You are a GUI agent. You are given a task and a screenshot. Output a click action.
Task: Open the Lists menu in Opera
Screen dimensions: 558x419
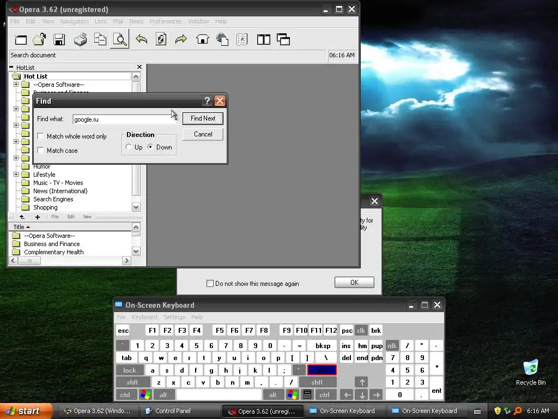100,21
